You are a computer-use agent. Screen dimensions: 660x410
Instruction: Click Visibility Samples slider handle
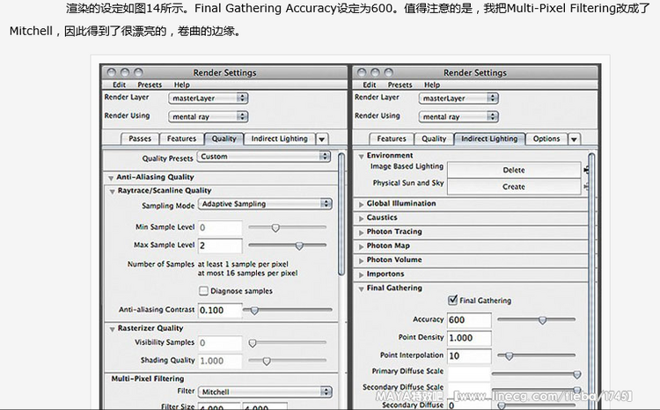pos(253,343)
